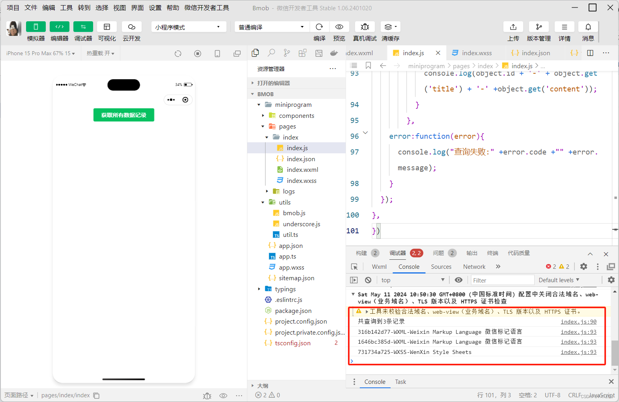This screenshot has width=619, height=402.
Task: Open the 可视化 visual editor
Action: click(107, 27)
